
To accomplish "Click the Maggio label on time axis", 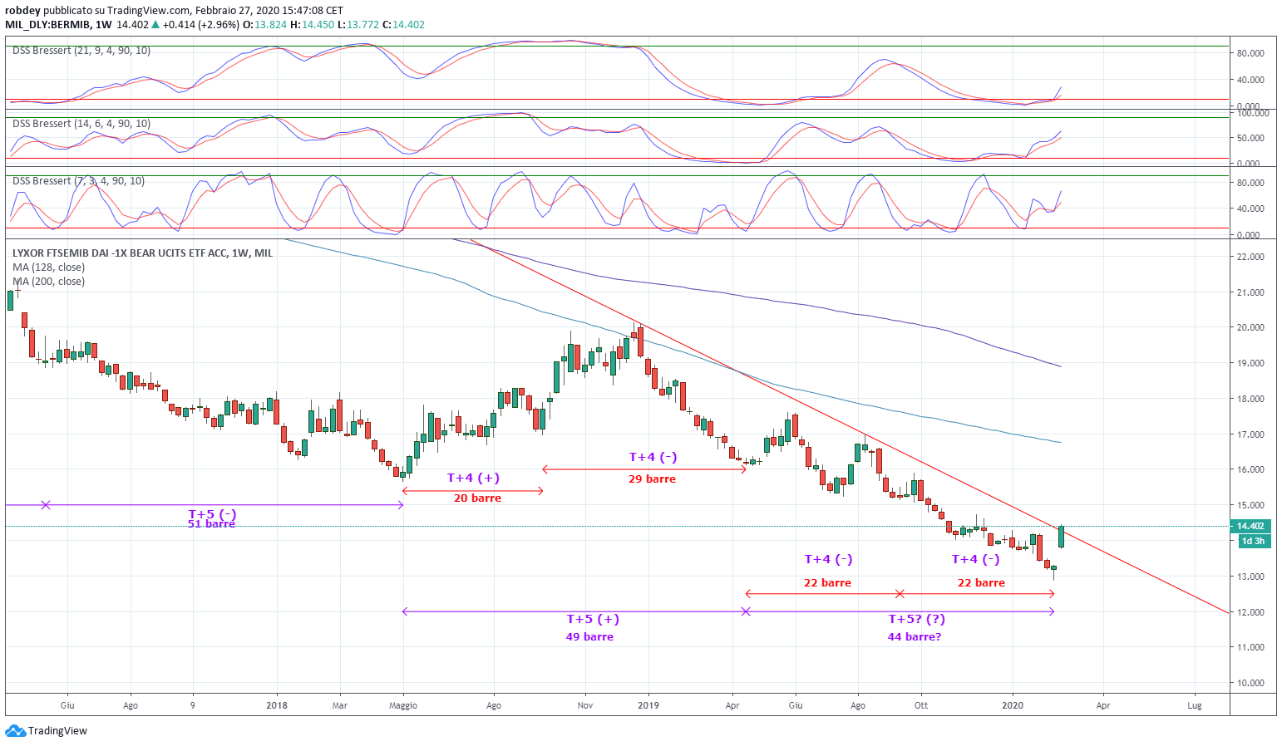I will click(403, 705).
